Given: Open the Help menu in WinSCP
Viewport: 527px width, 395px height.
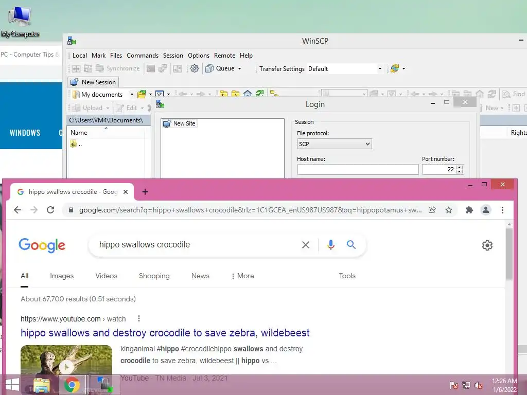Looking at the screenshot, I should click(246, 56).
